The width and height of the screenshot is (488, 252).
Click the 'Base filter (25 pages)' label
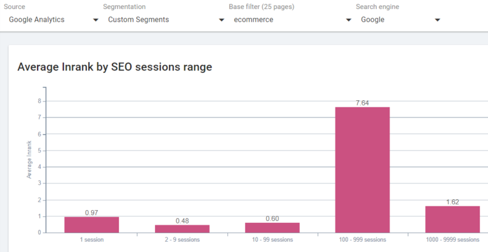click(262, 7)
